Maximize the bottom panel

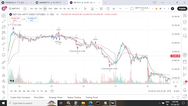178,97
